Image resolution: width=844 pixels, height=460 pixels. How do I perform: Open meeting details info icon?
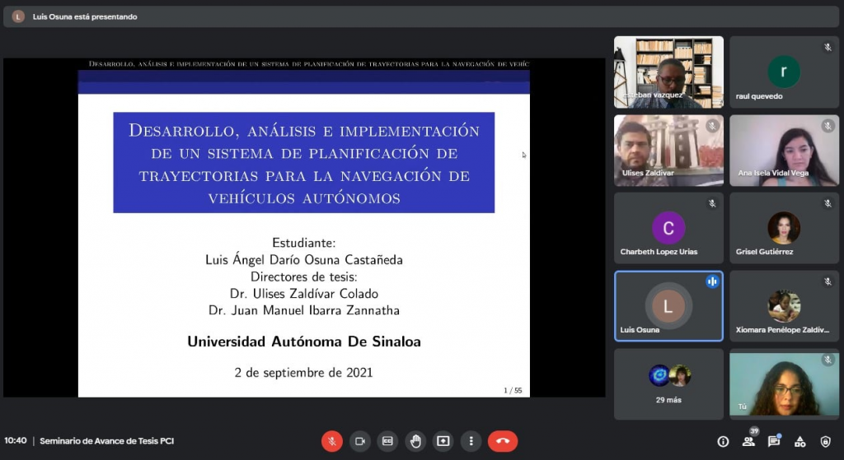[x=723, y=442]
